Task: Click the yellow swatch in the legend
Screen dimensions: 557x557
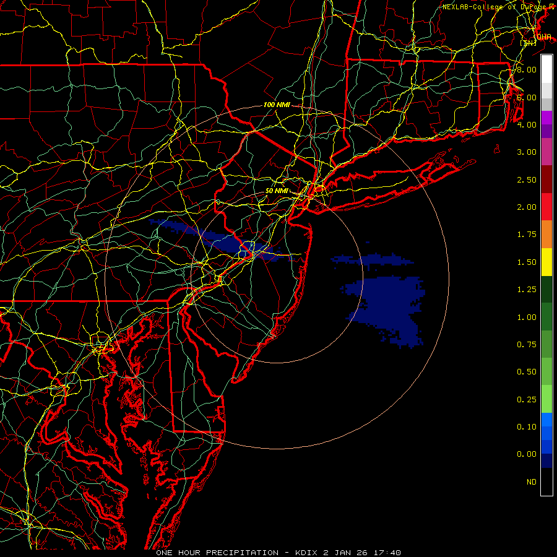Action: point(546,262)
